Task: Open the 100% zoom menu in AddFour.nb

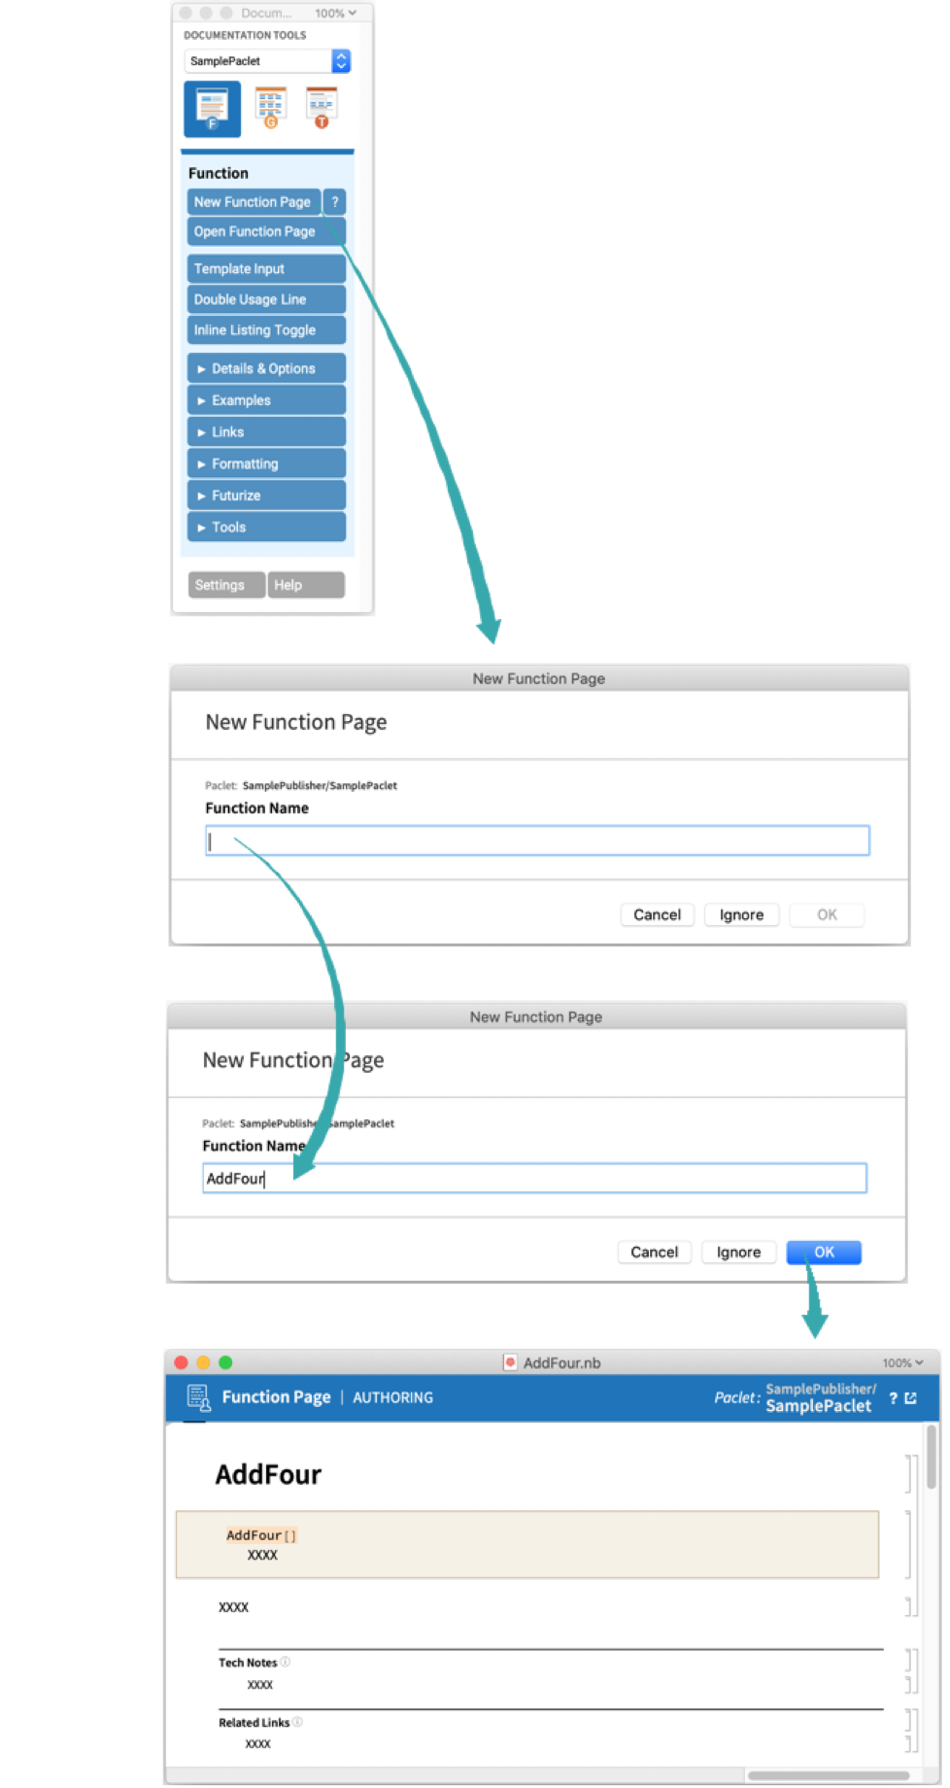Action: click(902, 1362)
